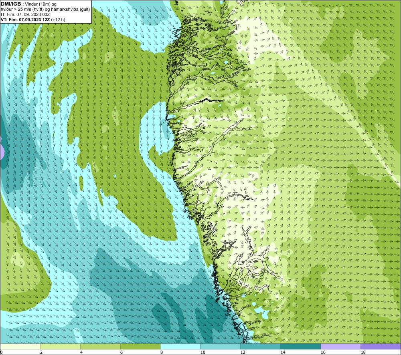Click the legend label '14'

coord(283,353)
